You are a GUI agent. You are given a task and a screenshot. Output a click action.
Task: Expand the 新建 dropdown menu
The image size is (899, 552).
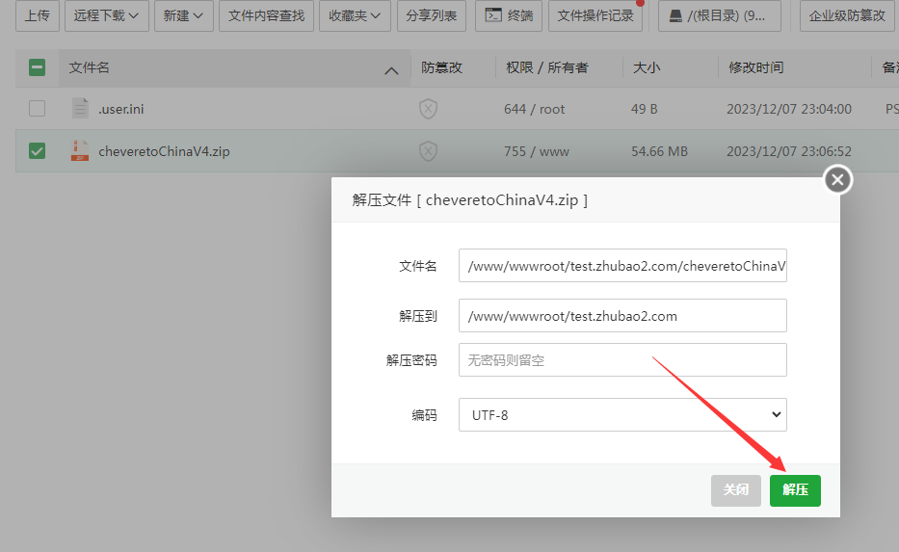(x=183, y=15)
